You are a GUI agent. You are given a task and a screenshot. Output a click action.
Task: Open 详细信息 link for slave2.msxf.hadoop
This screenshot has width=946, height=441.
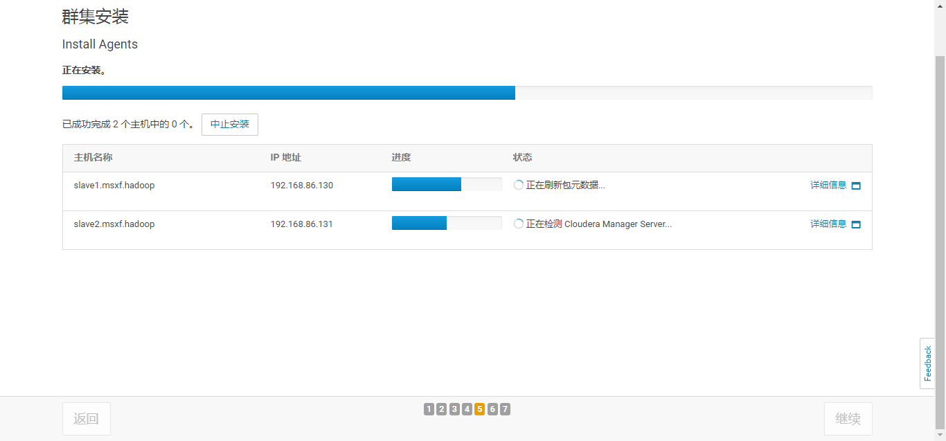(828, 224)
